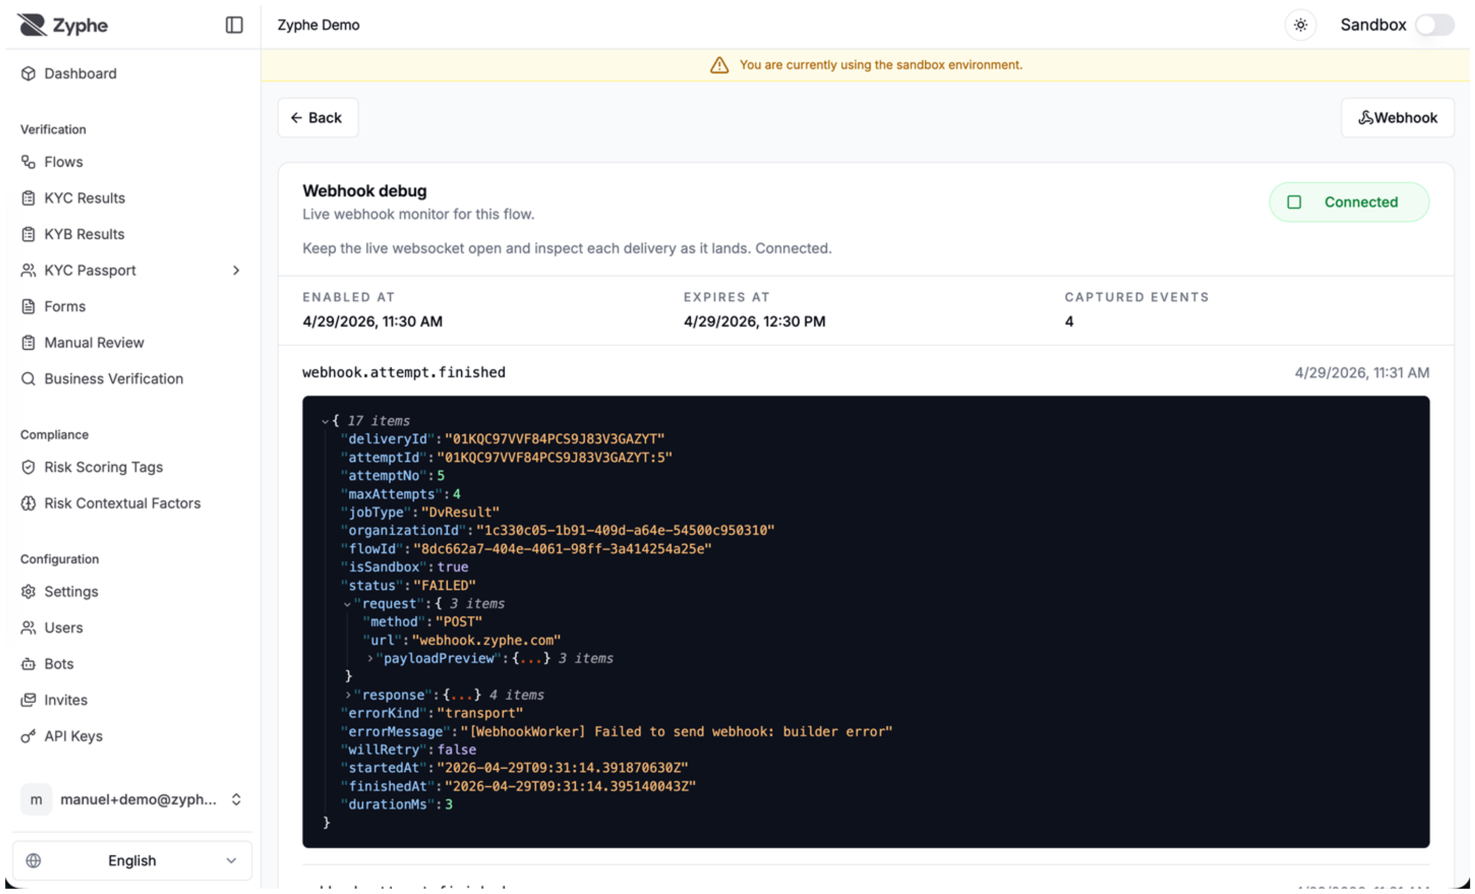1475x894 pixels.
Task: Click the errorMessage value text
Action: point(677,732)
